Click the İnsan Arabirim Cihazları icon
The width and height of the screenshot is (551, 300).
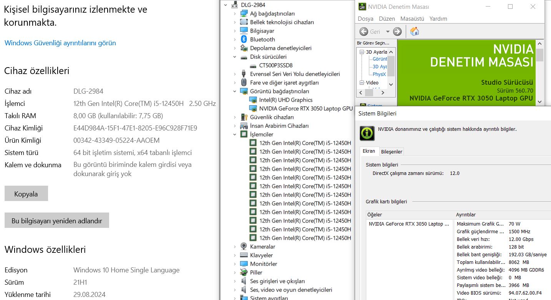[x=244, y=126]
